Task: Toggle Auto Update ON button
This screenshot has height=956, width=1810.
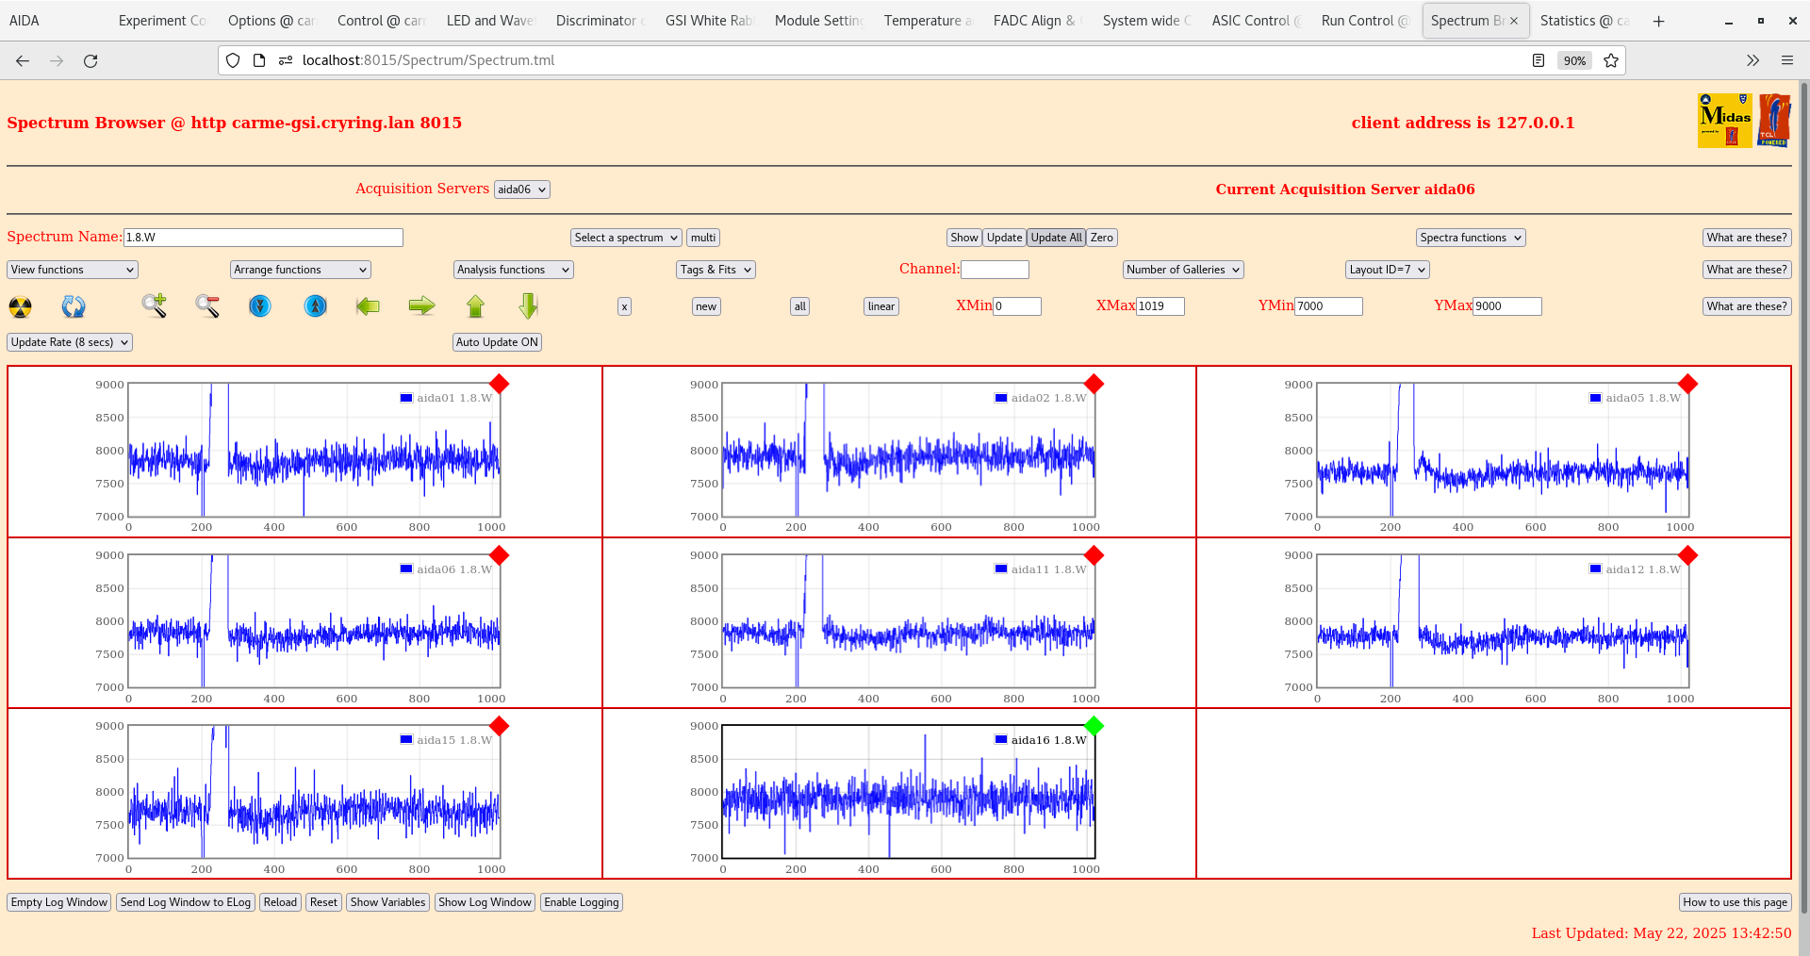Action: click(x=497, y=342)
